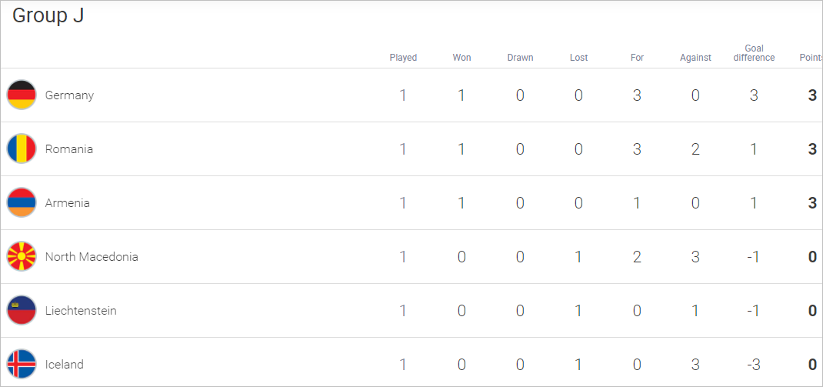
Task: Click the Played column header
Action: point(403,58)
